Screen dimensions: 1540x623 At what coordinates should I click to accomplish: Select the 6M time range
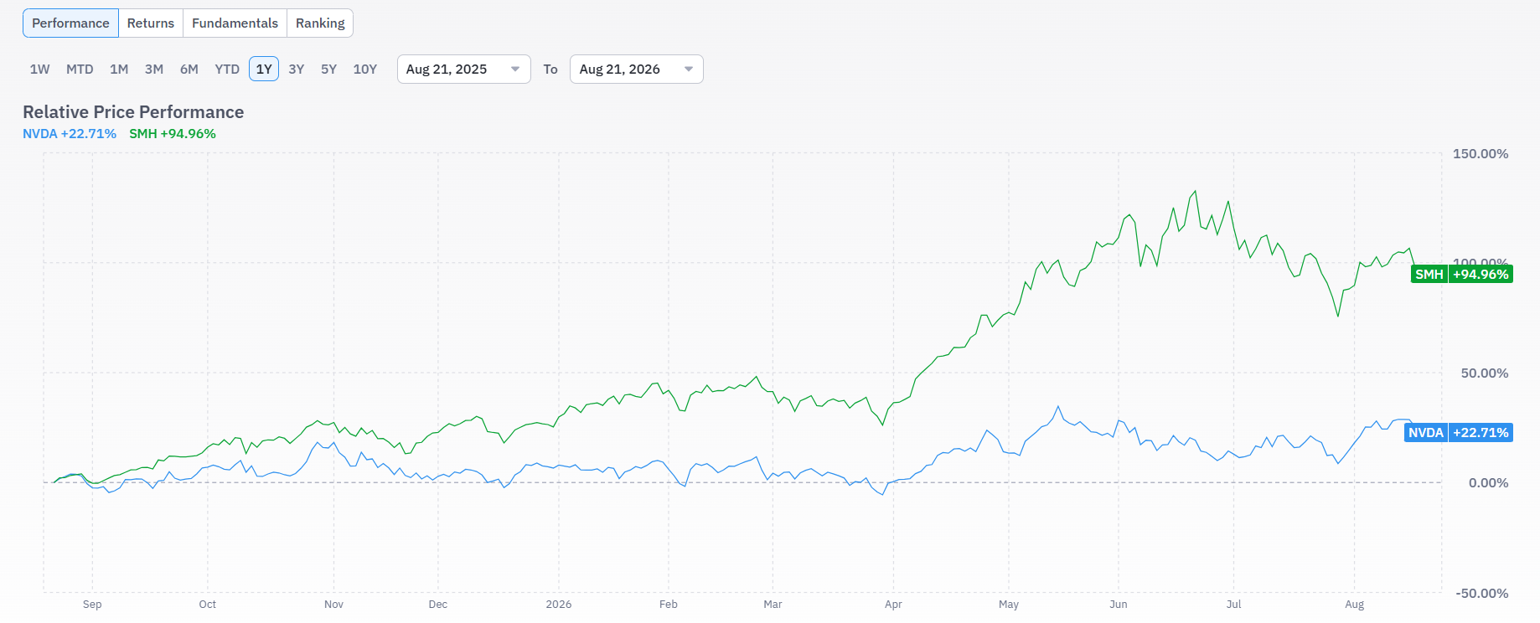coord(189,70)
